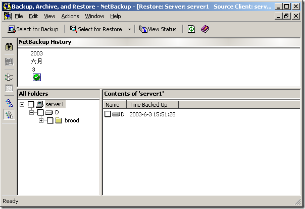The image size is (305, 209).
Task: Click the server1 computer icon in tree
Action: click(40, 104)
